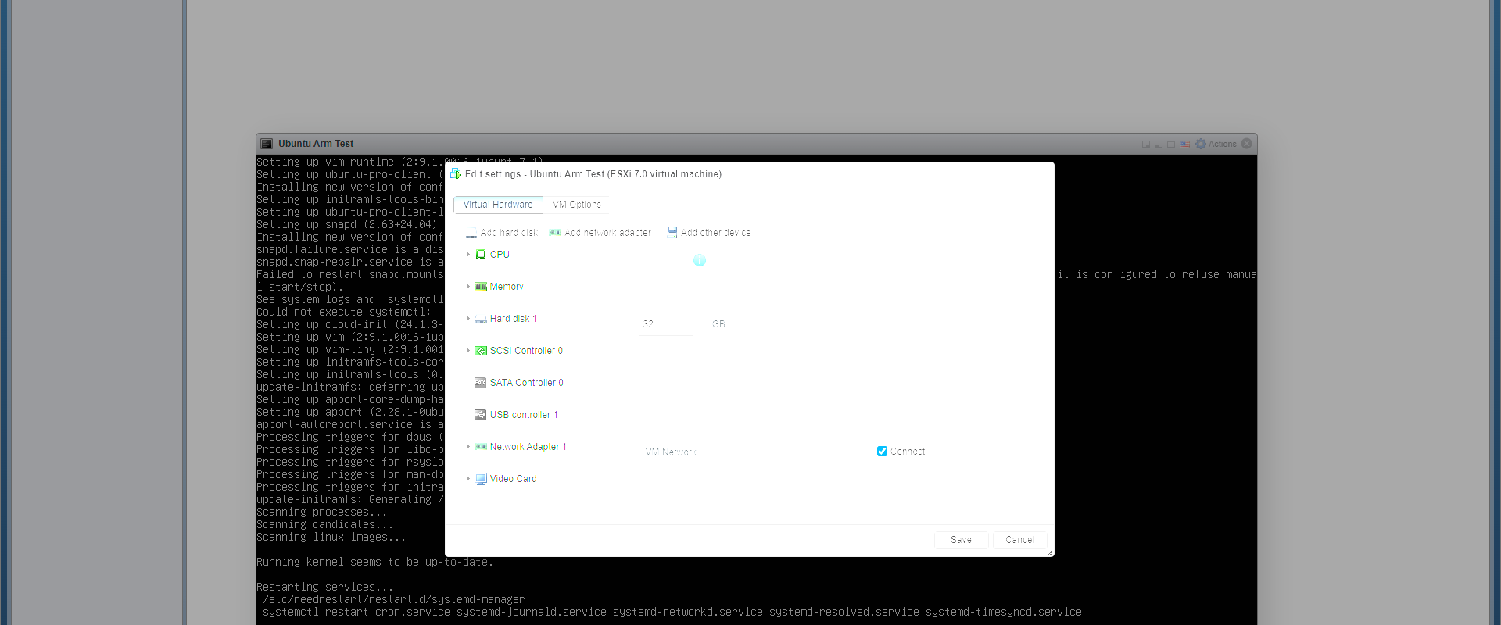Close the Ubuntu Arm Test console window

1247,144
